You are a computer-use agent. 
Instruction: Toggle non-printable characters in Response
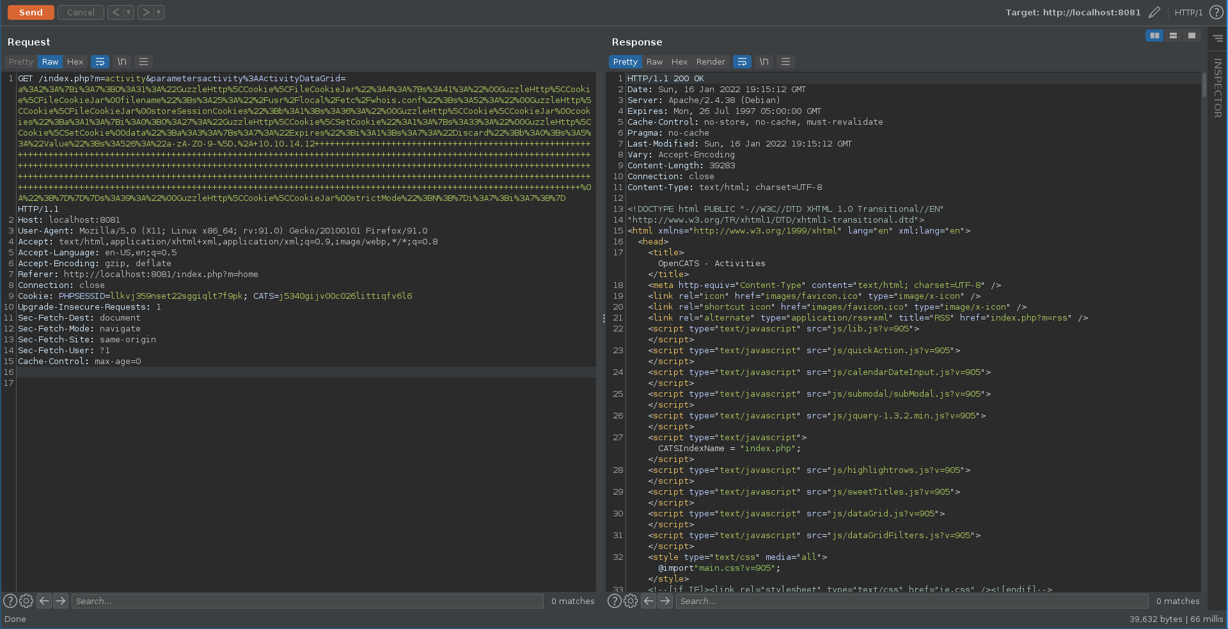(764, 61)
